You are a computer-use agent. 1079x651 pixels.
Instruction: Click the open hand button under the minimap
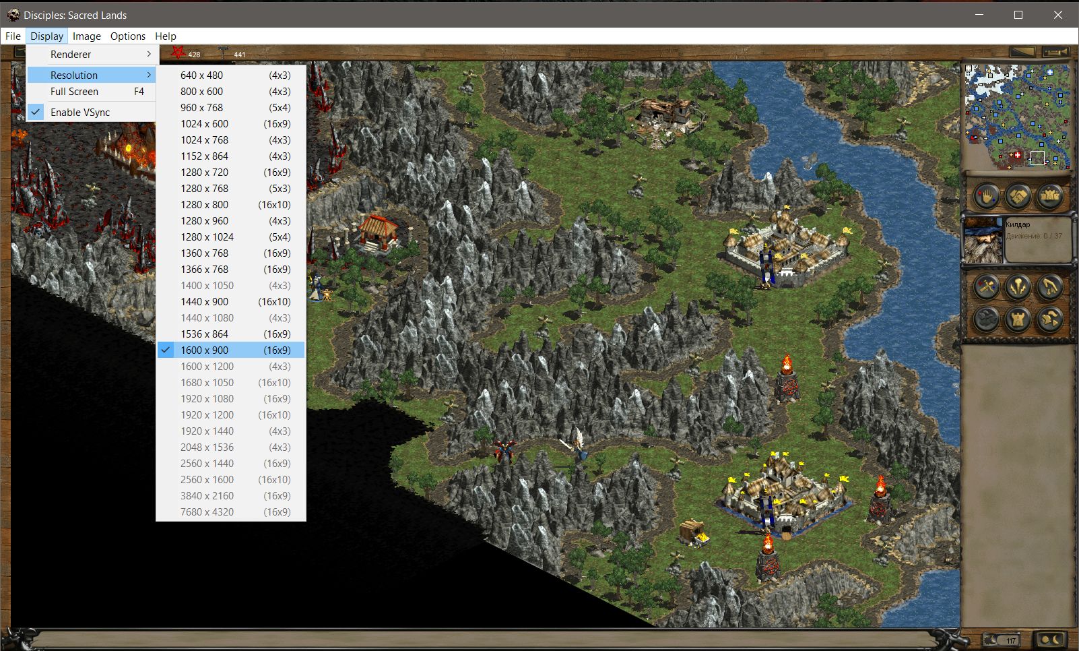coord(985,197)
